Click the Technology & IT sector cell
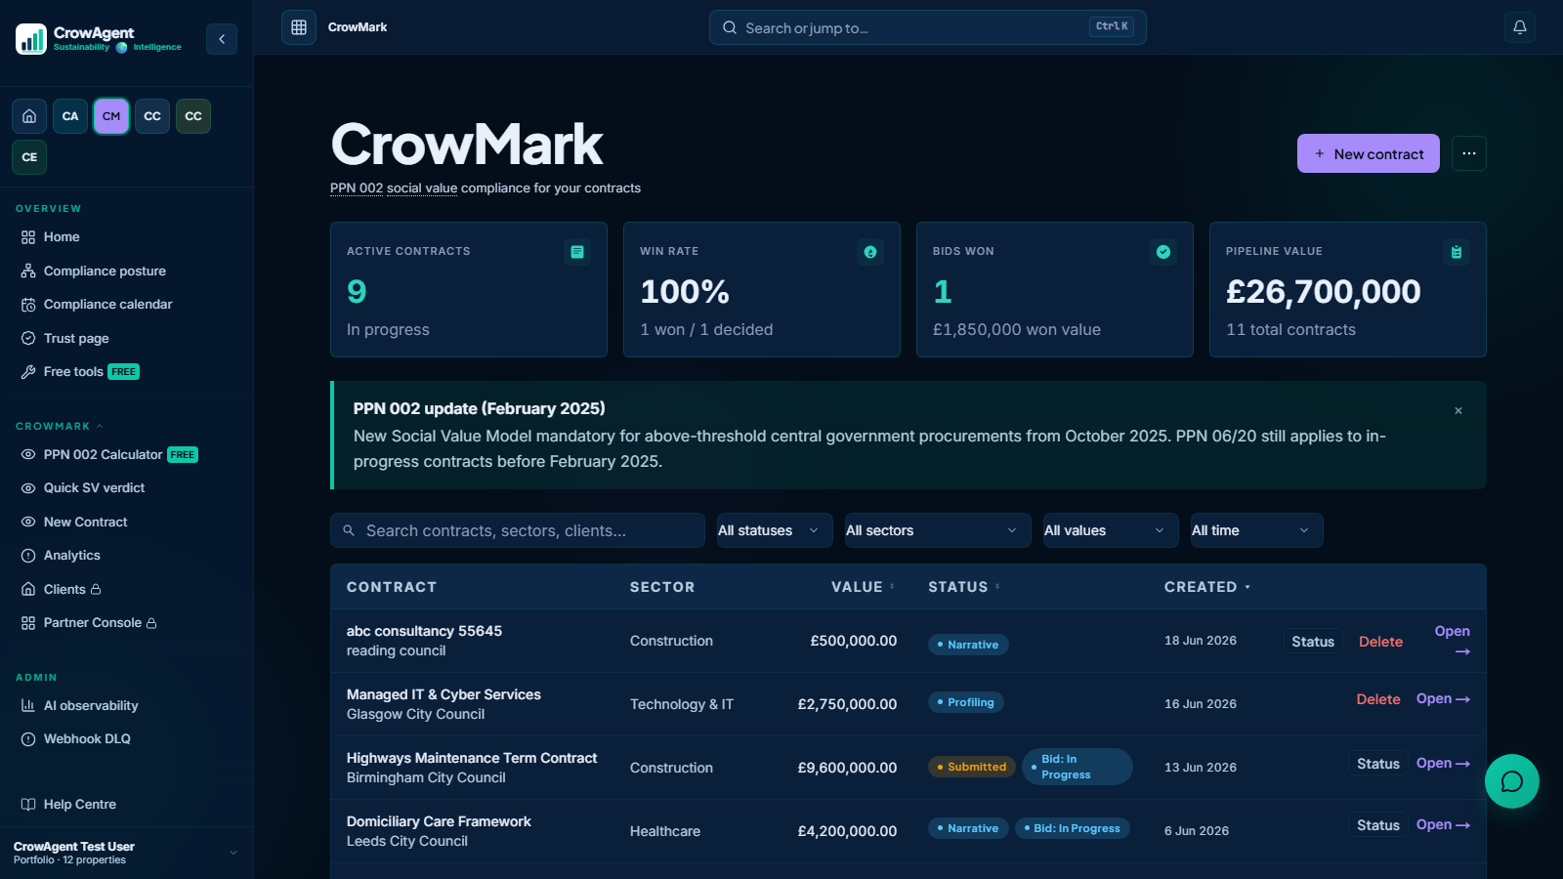 click(x=682, y=704)
